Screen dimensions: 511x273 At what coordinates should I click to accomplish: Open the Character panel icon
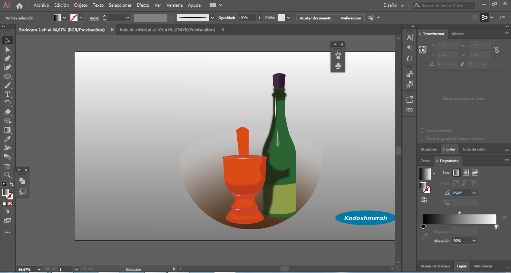[410, 37]
